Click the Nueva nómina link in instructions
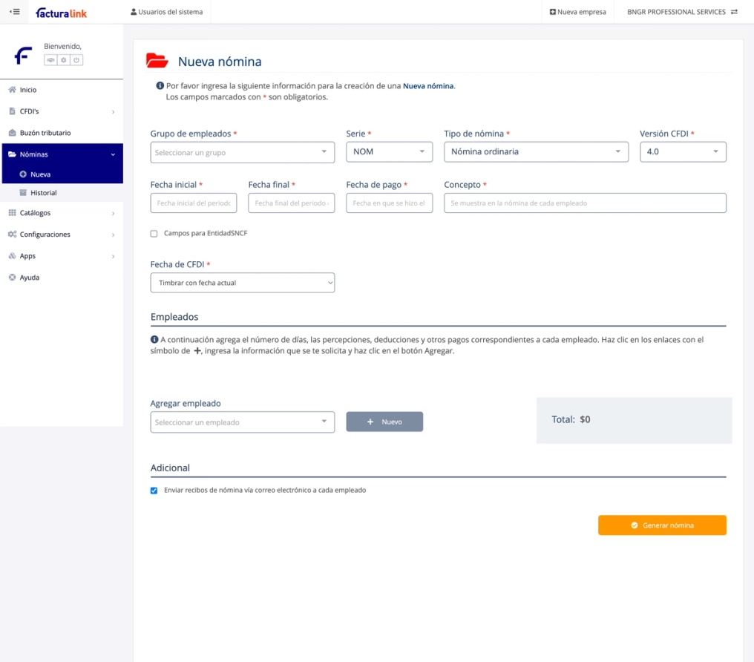754x662 pixels. [428, 85]
